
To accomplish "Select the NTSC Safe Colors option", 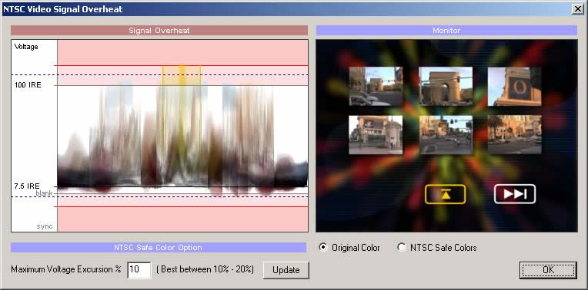I will 402,247.
